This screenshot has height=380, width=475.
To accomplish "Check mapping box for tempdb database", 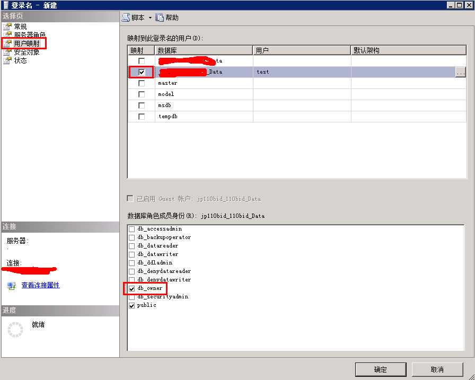I will pos(142,116).
